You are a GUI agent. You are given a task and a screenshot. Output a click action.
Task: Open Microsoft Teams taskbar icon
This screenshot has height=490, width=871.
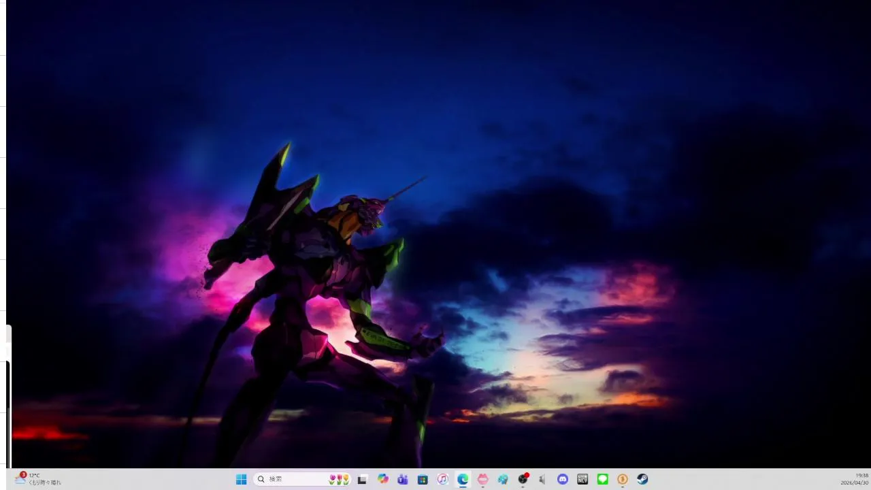[x=403, y=479]
